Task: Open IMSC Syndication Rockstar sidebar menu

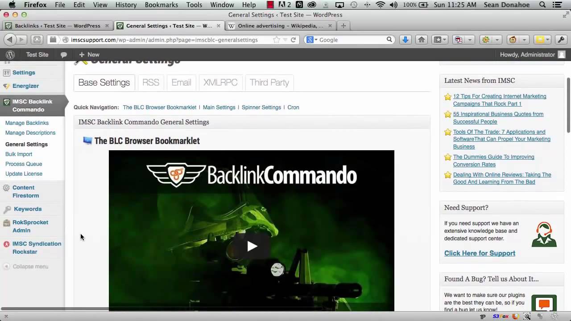Action: (37, 248)
